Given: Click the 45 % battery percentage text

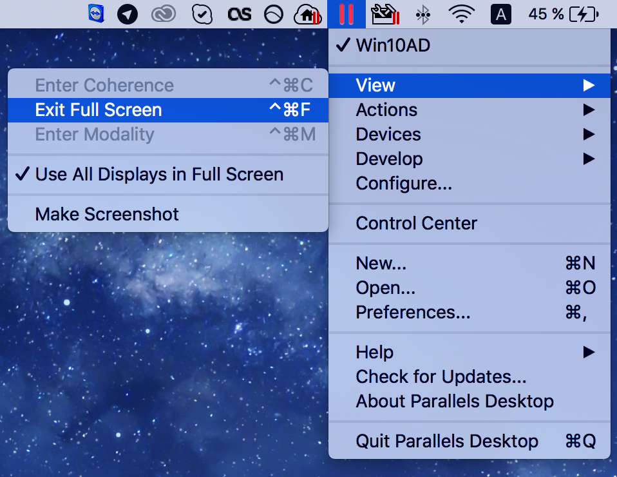Looking at the screenshot, I should click(546, 15).
